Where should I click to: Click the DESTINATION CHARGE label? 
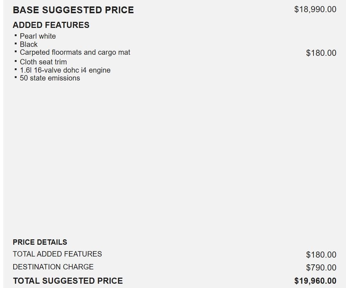point(53,267)
